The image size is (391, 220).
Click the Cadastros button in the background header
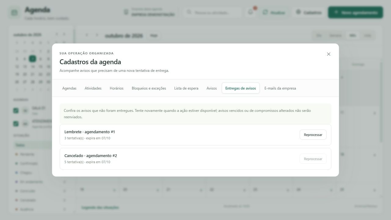309,13
